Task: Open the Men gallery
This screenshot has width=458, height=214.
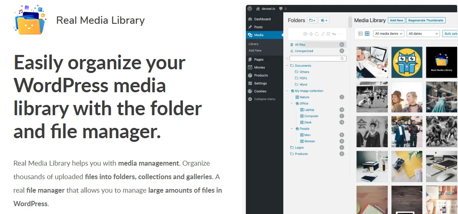Action: tap(305, 135)
